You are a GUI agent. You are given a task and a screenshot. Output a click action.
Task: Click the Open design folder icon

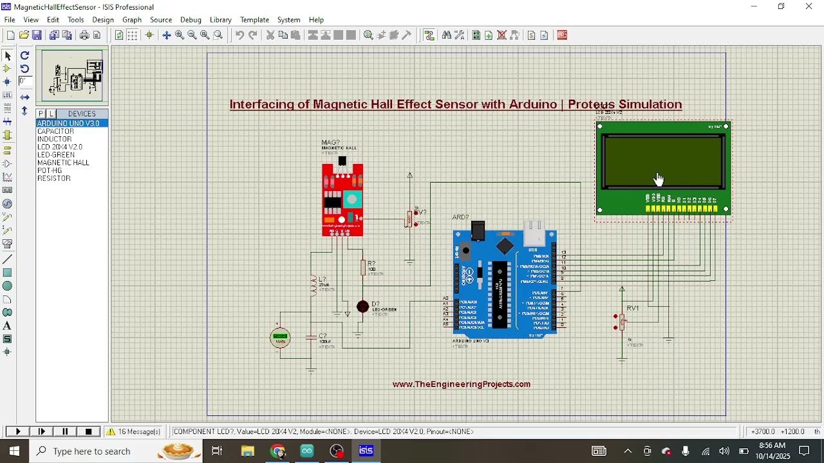24,35
